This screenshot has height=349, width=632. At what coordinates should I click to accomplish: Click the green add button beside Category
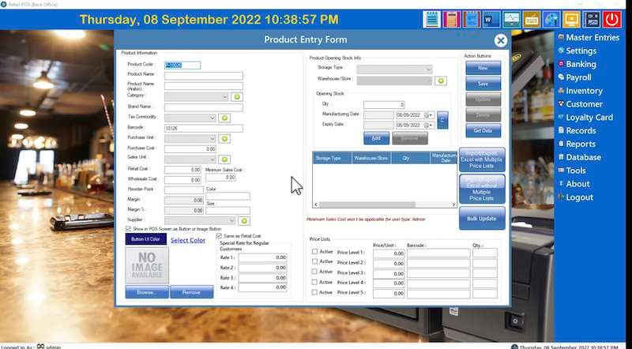[236, 97]
